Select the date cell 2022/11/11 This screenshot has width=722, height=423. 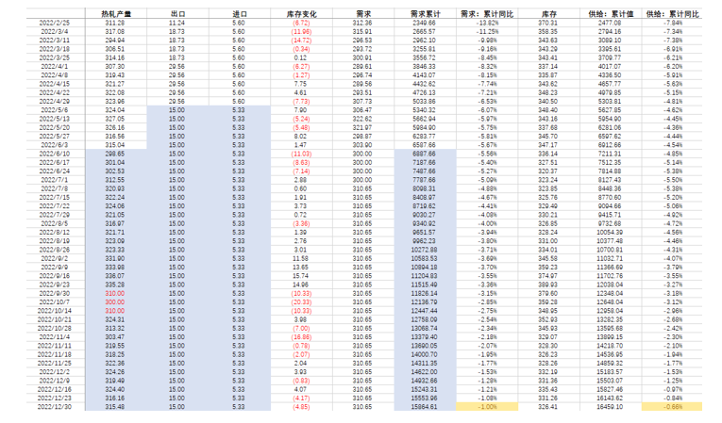55,346
